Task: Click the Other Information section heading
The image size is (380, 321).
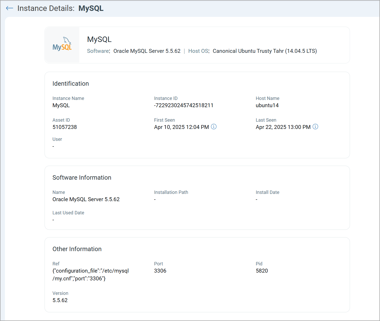Action: click(x=77, y=249)
